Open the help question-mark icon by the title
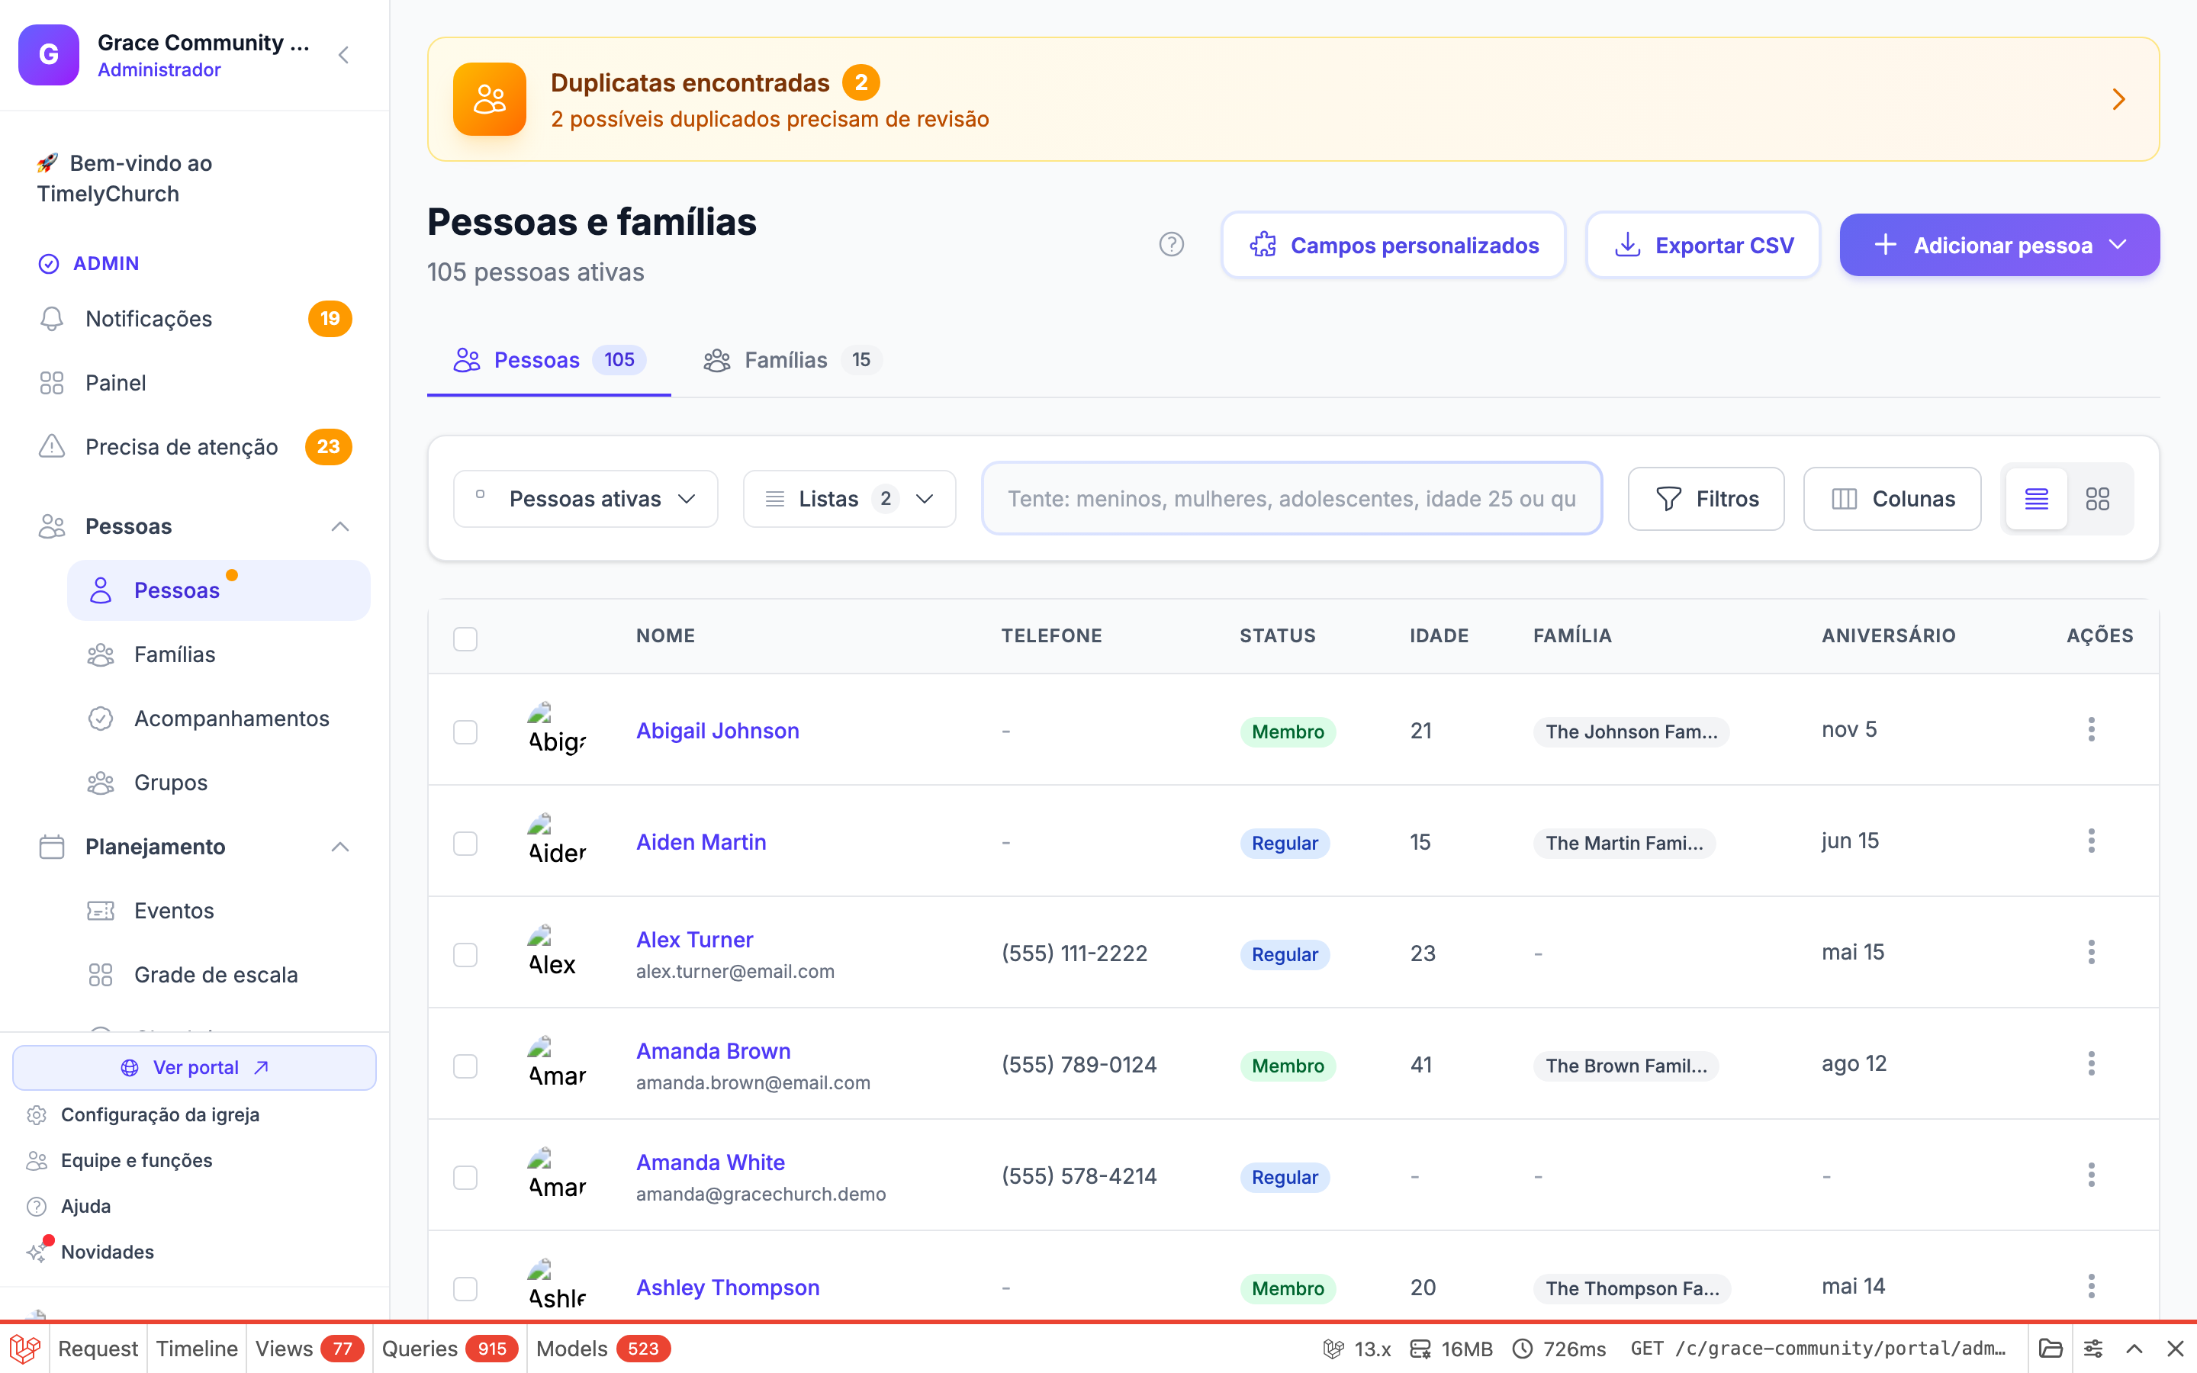This screenshot has width=2197, height=1373. (x=1171, y=244)
